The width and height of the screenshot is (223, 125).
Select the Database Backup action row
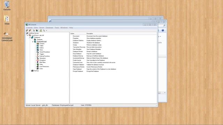click(114, 56)
